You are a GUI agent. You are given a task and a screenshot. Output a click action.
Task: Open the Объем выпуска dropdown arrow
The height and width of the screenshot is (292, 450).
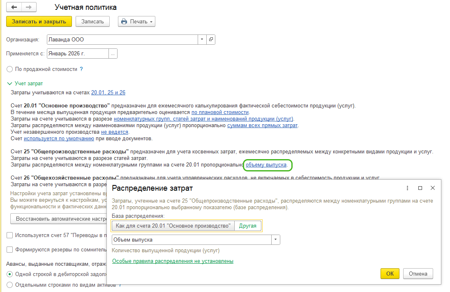pyautogui.click(x=275, y=240)
